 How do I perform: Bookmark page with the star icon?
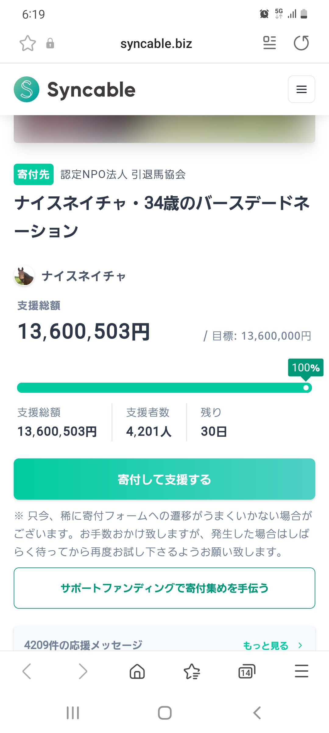click(x=28, y=43)
